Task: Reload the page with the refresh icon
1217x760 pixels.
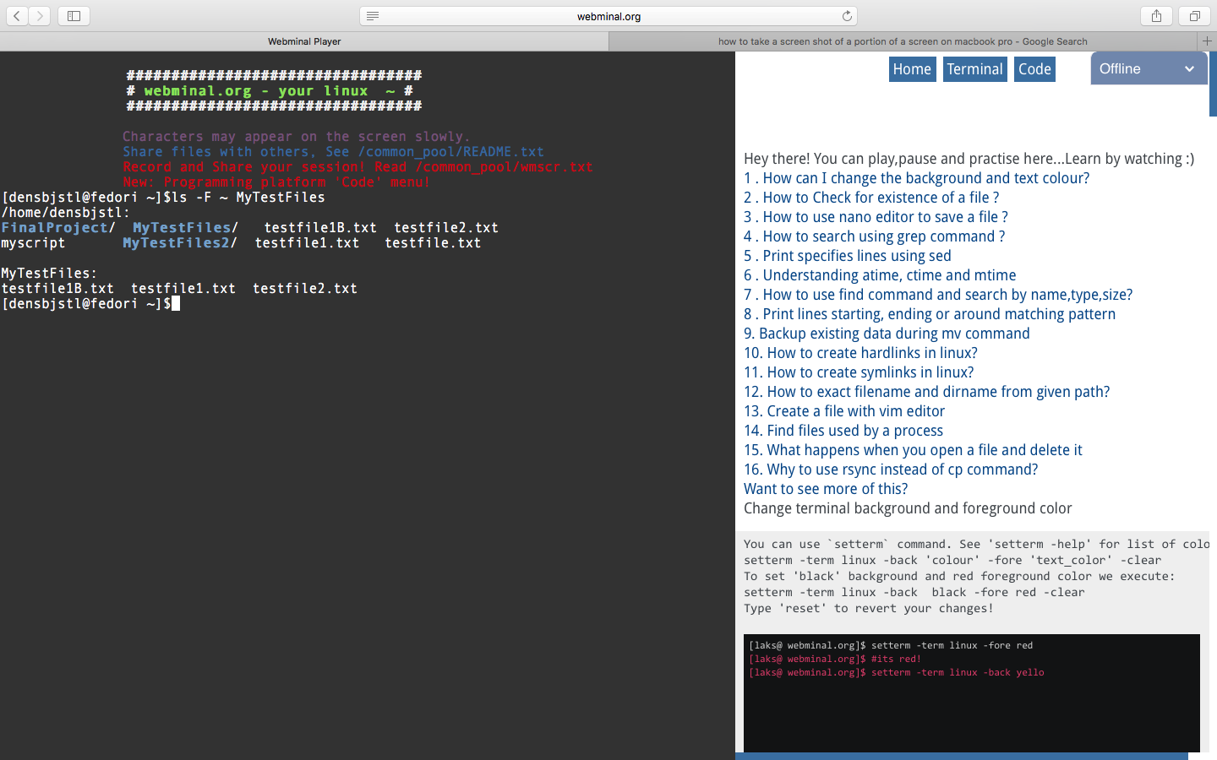Action: pyautogui.click(x=847, y=16)
